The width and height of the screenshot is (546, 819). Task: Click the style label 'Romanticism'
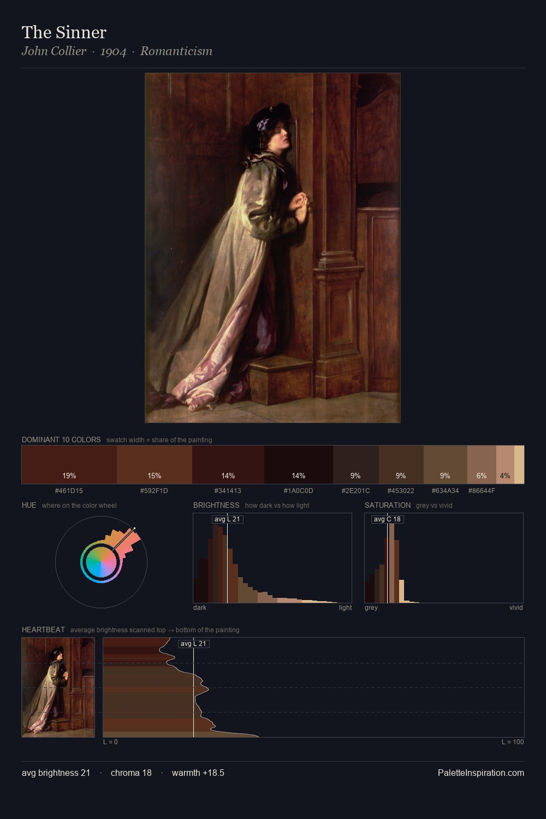point(176,51)
